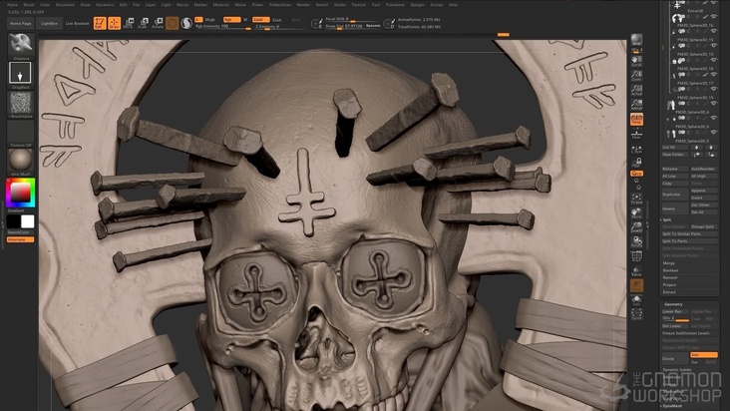The width and height of the screenshot is (730, 411).
Task: Open the alpha texture selector
Action: 21,103
